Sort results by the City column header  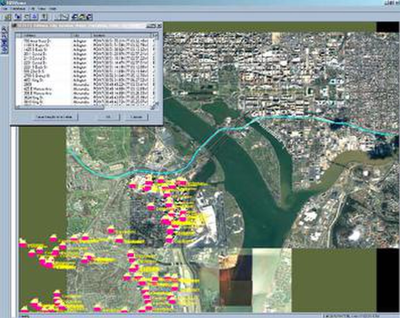pos(81,35)
